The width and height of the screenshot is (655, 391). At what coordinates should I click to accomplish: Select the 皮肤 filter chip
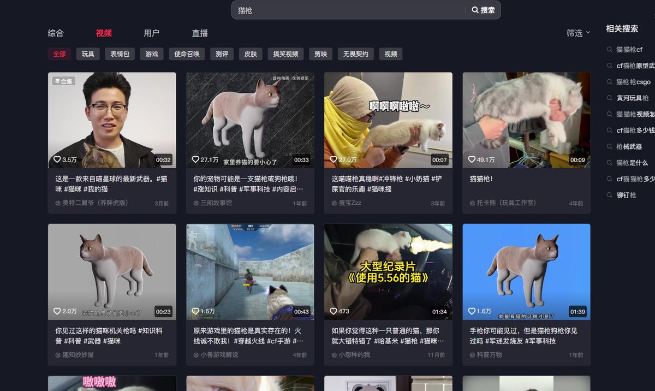[x=251, y=54]
